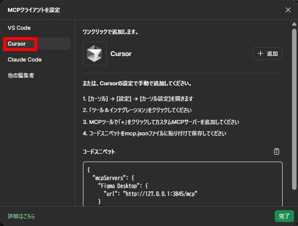Click the Cursor name label beside the logo

coord(121,54)
